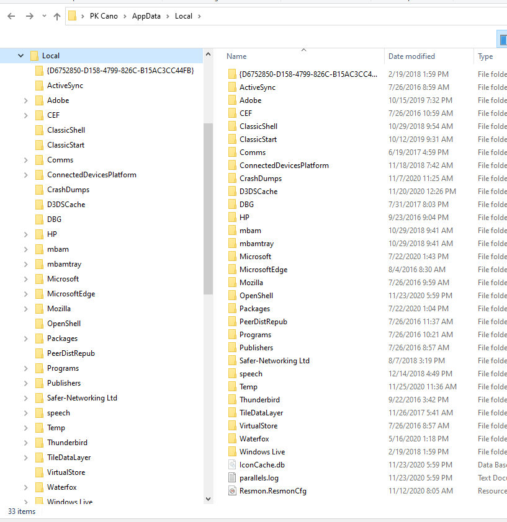The width and height of the screenshot is (507, 522).
Task: Open the chevron after Local breadcrumb
Action: point(199,16)
